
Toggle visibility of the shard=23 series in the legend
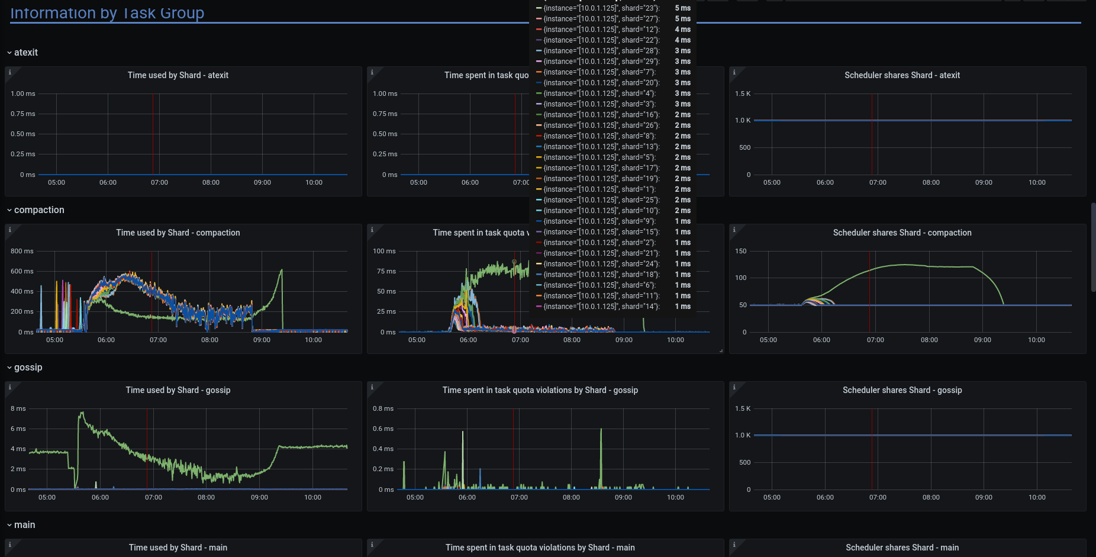tap(598, 8)
